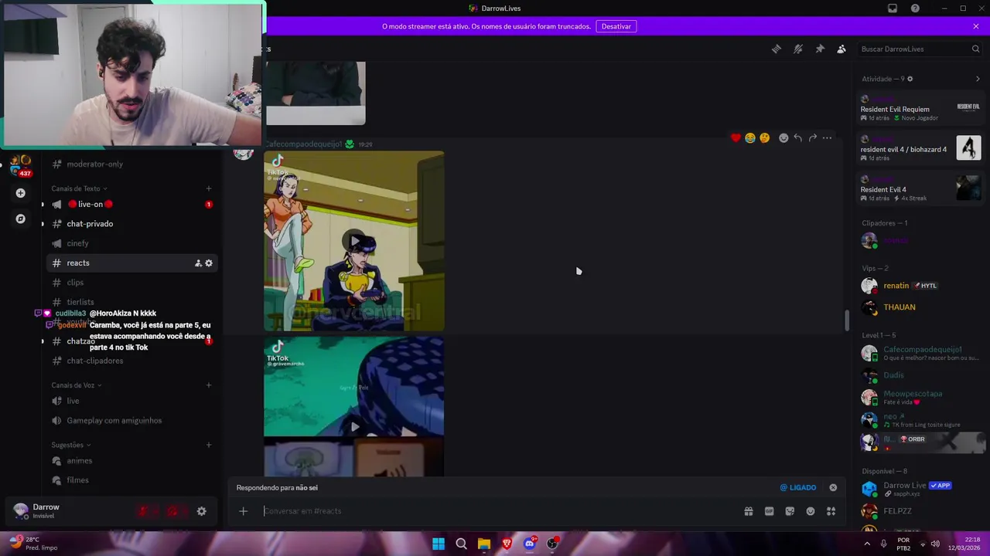Collapse the Sugestões category
This screenshot has width=990, height=556.
[x=70, y=445]
